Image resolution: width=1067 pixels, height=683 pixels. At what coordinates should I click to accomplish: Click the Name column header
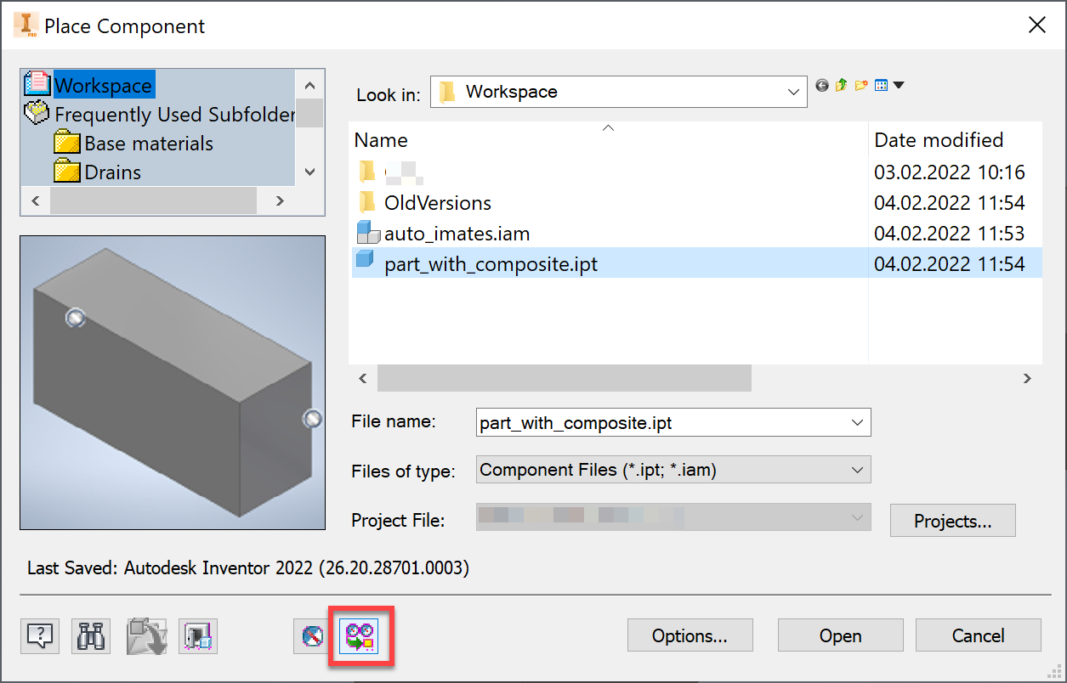tap(380, 139)
